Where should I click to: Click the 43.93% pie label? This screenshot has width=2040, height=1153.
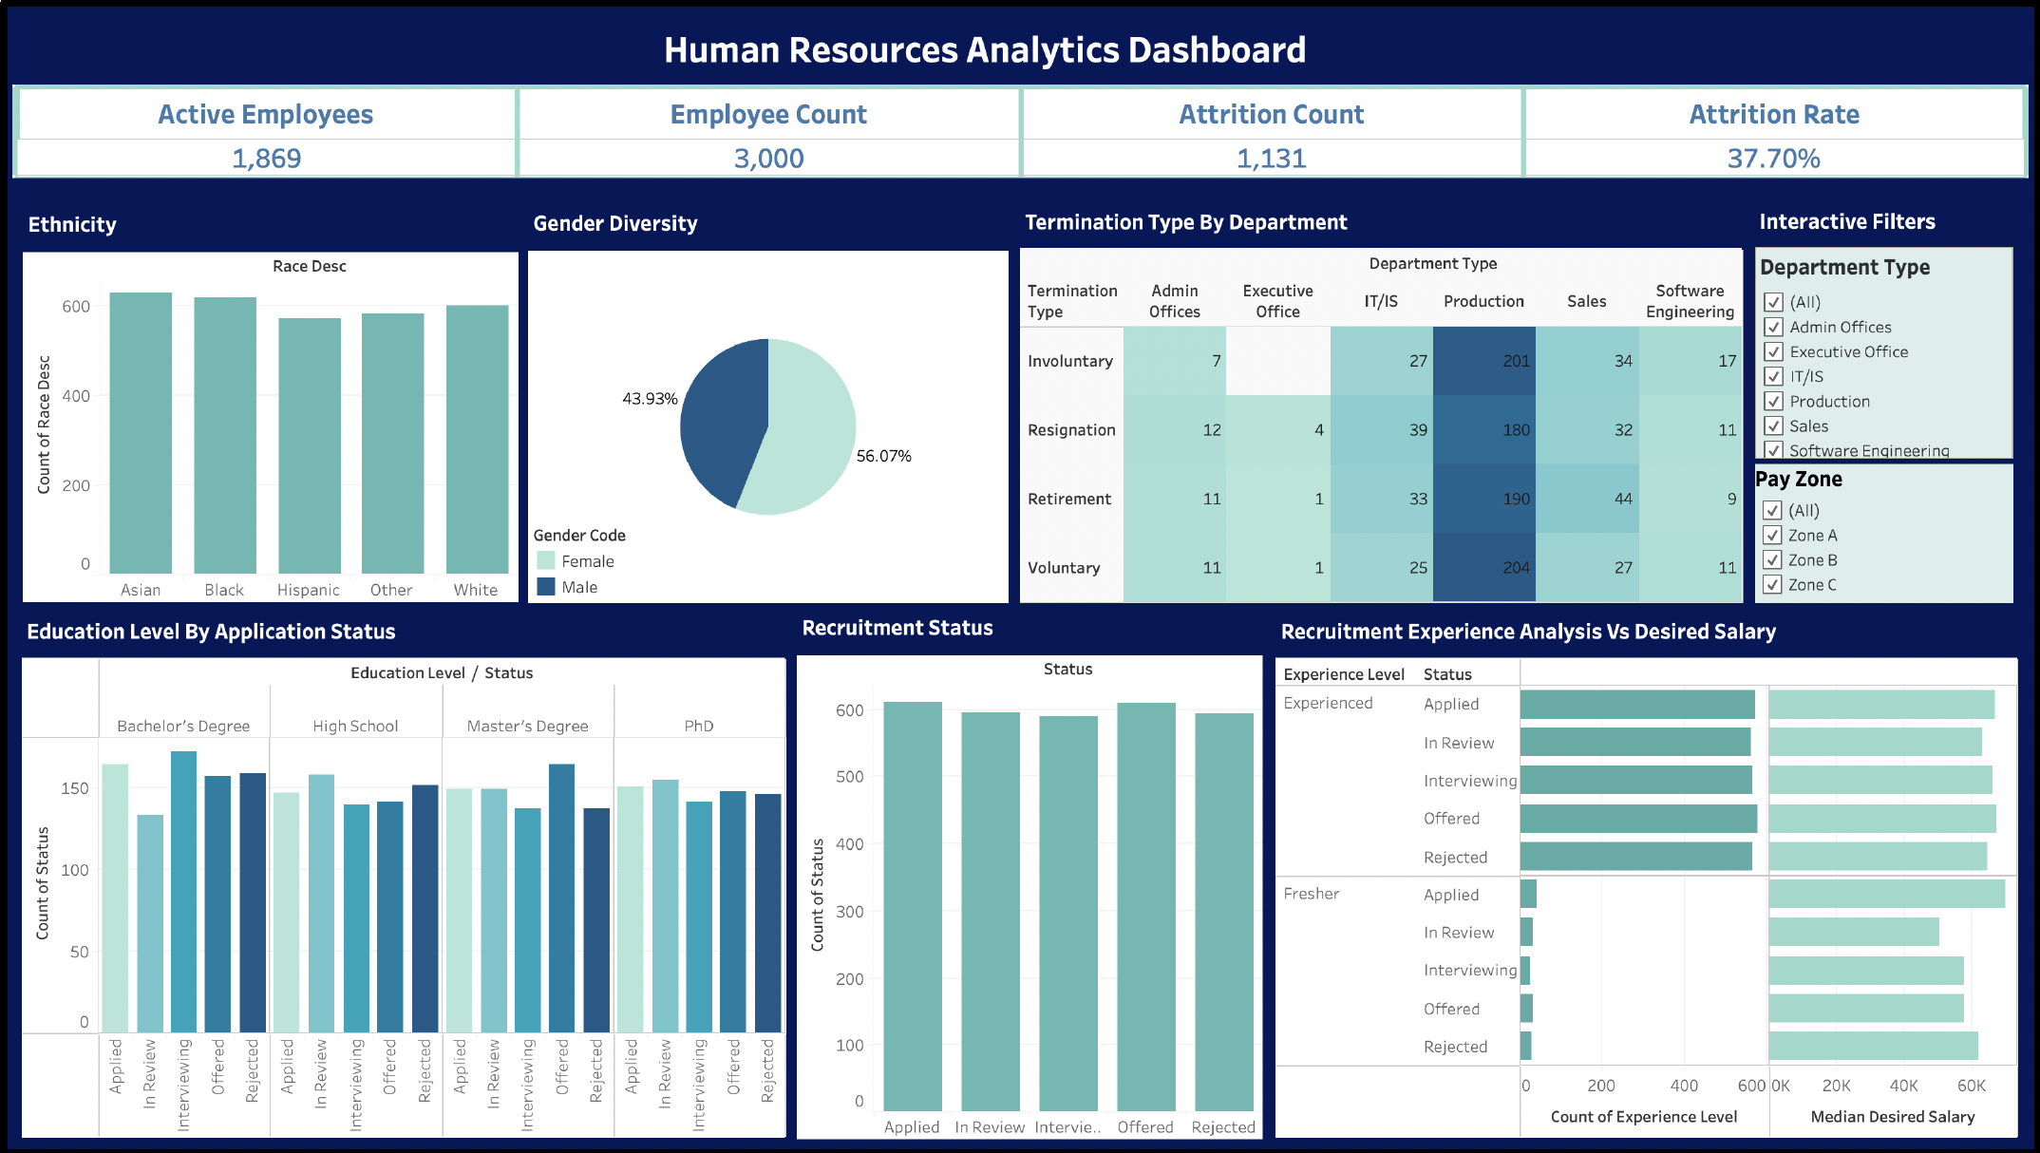coord(650,398)
